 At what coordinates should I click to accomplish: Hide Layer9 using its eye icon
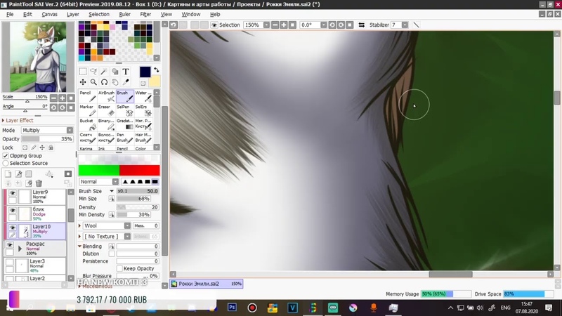[13, 193]
